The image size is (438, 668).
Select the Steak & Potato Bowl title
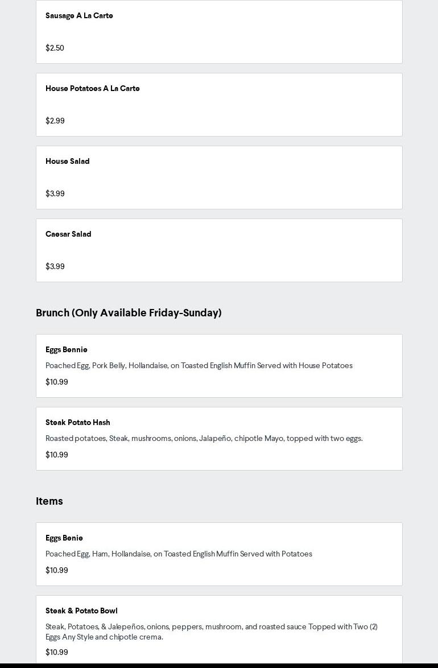tap(81, 611)
